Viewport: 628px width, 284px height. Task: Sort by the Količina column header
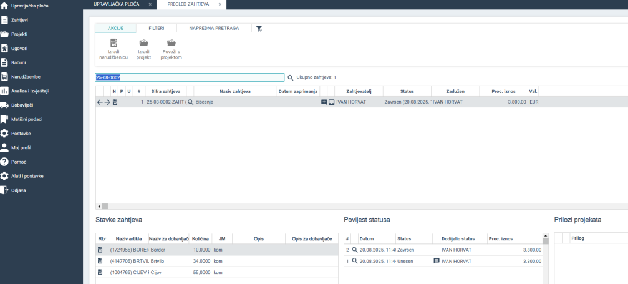pos(200,238)
